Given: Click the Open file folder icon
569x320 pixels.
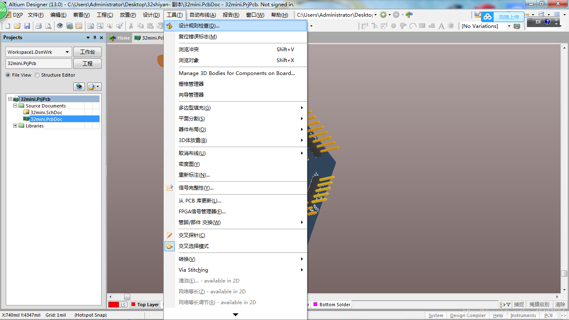Looking at the screenshot, I should pyautogui.click(x=17, y=26).
